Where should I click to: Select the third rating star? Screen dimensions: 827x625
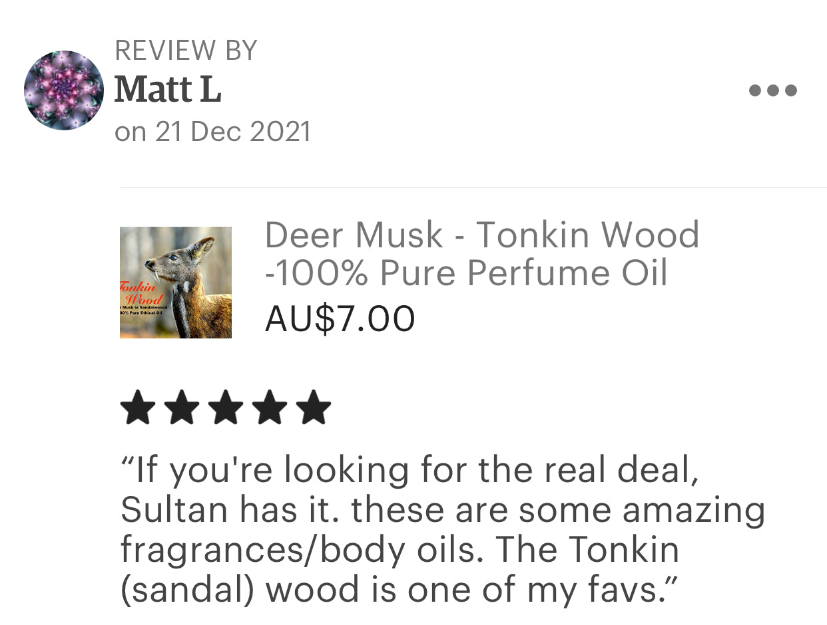point(226,408)
